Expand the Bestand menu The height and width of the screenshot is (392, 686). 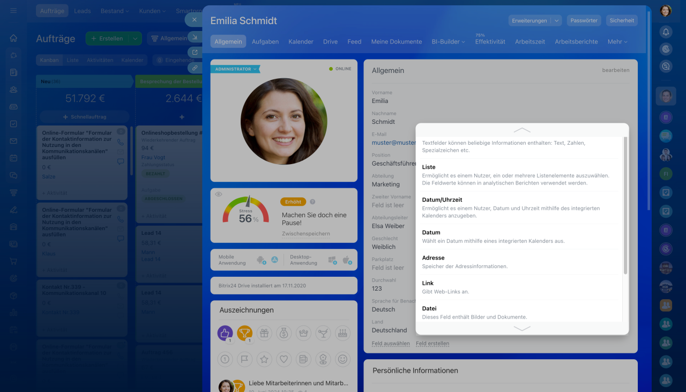[x=115, y=11]
